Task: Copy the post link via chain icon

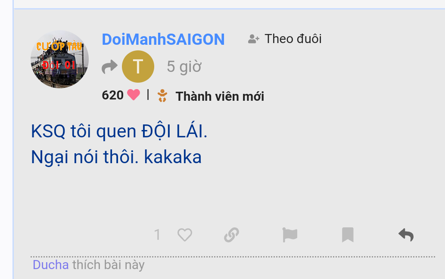Action: [232, 235]
